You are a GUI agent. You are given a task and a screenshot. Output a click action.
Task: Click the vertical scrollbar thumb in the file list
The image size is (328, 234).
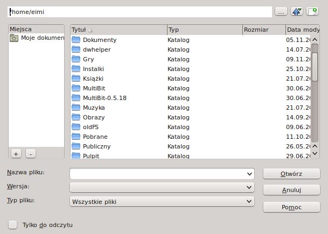(x=315, y=67)
